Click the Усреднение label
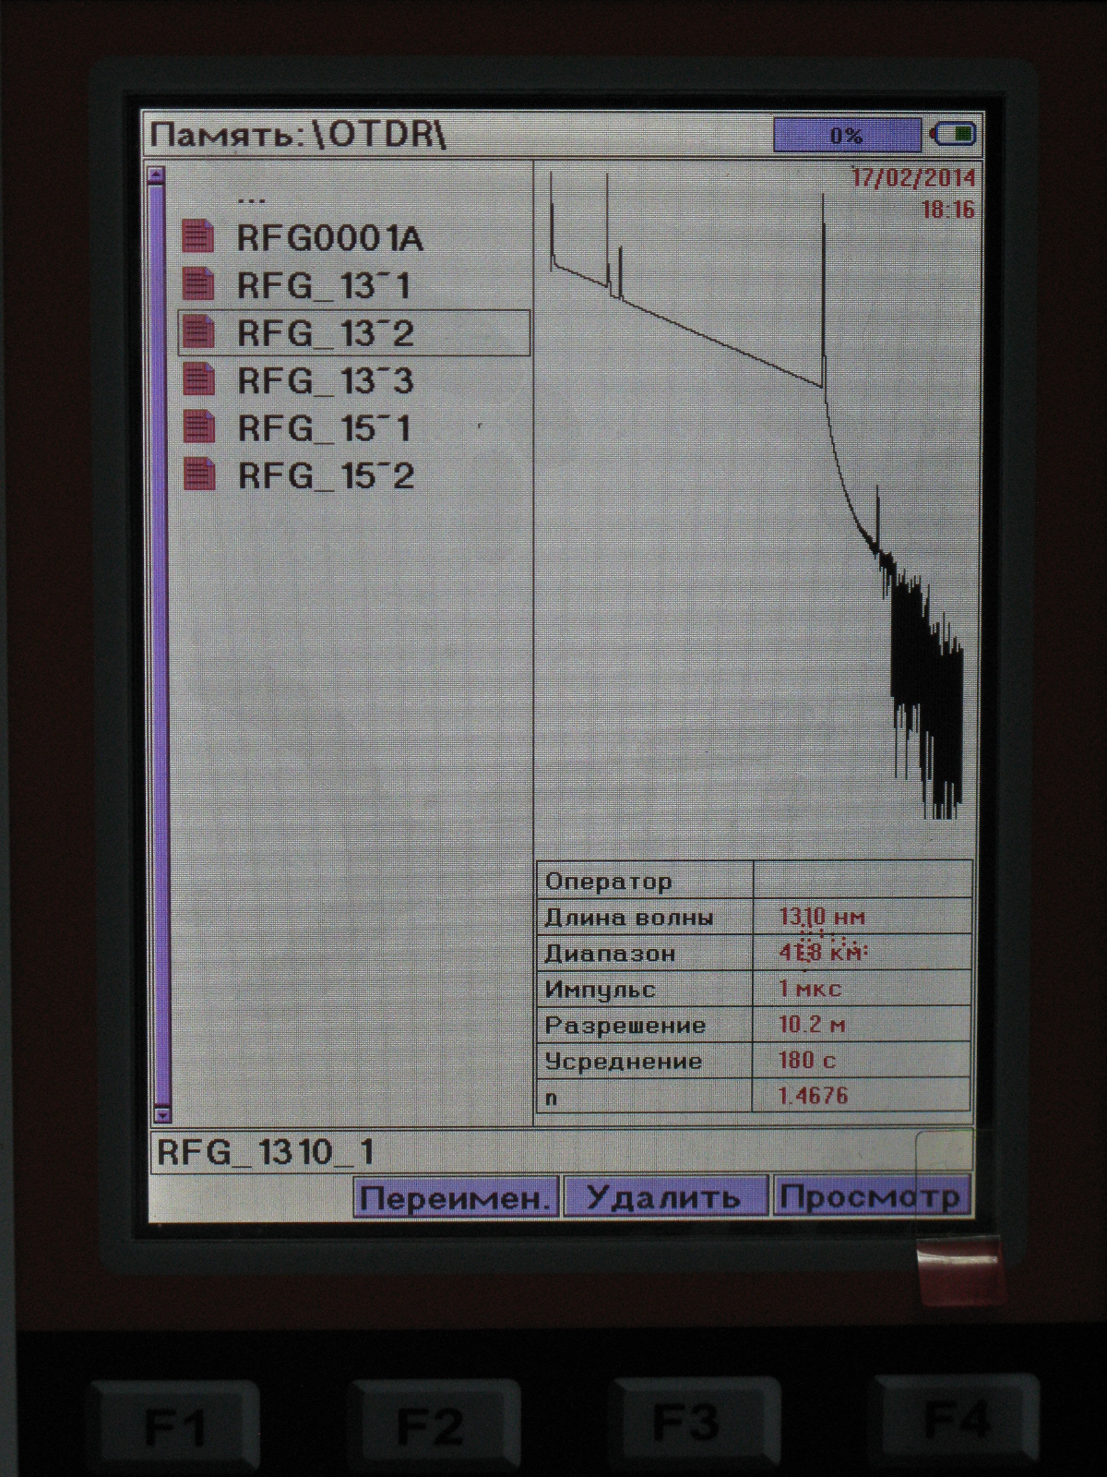1107x1477 pixels. 623,1061
